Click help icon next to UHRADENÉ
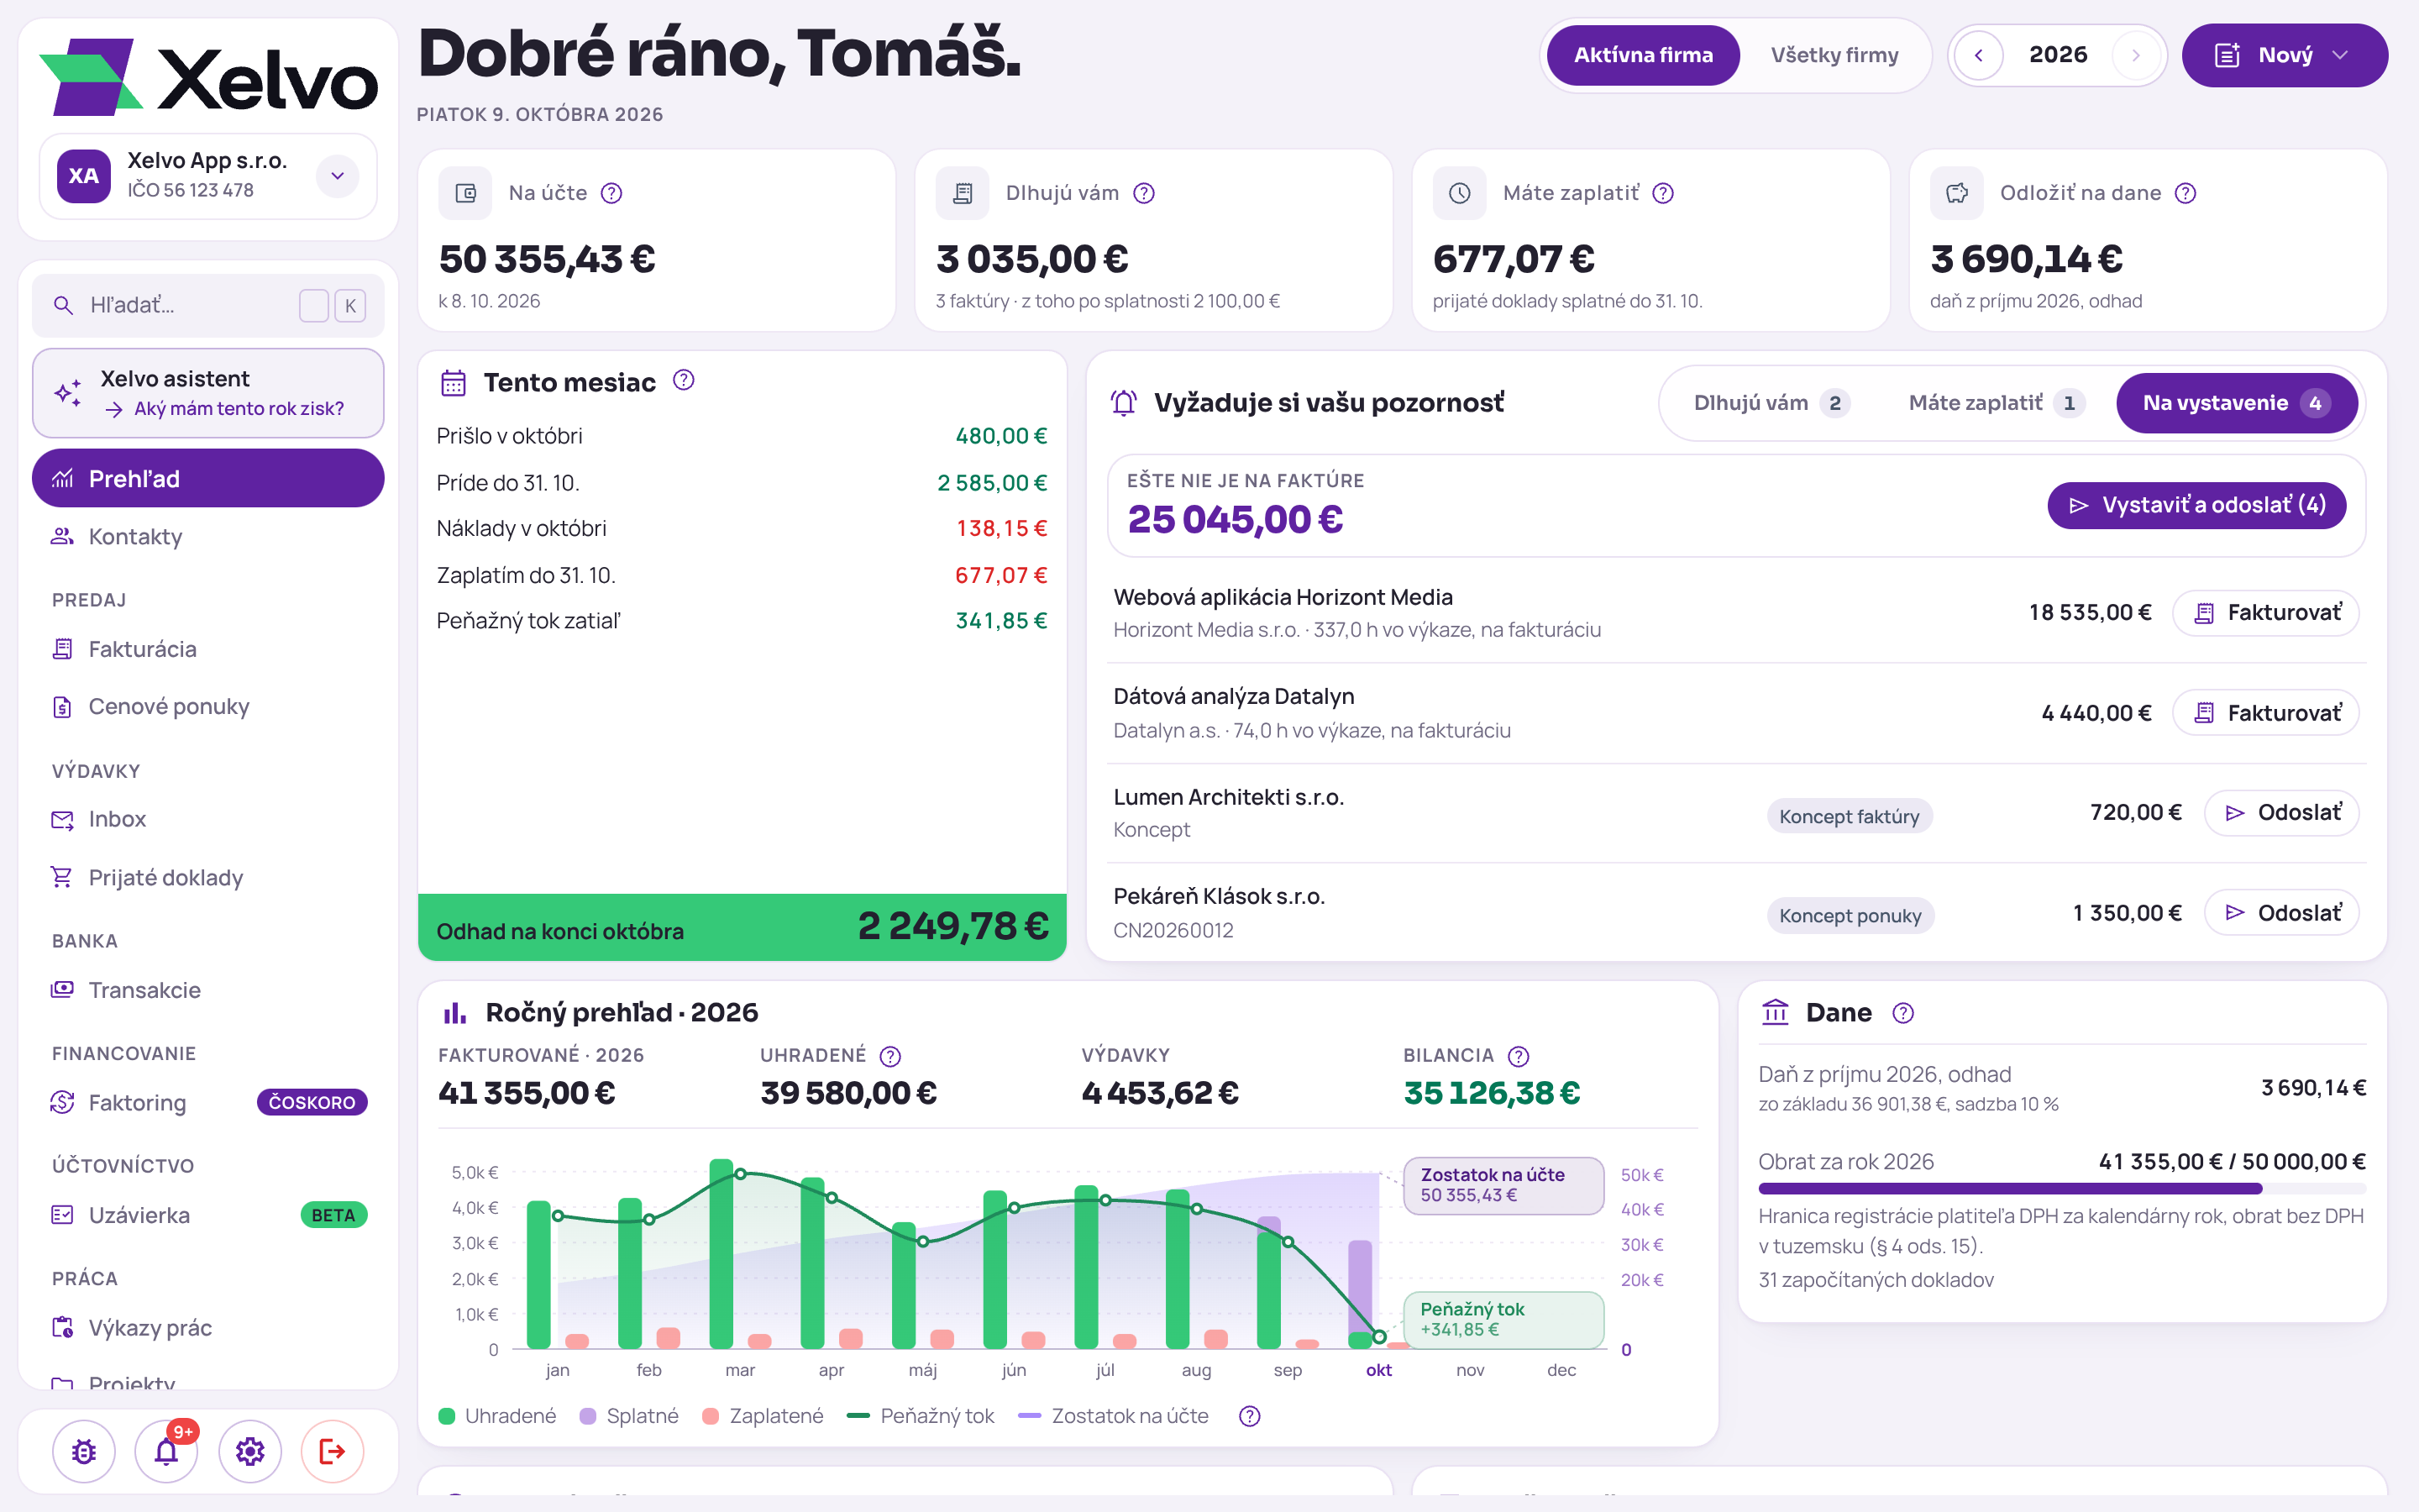The image size is (2419, 1512). coord(890,1056)
